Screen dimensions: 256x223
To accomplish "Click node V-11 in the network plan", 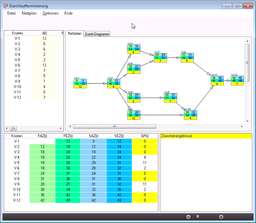I will point(217,80).
